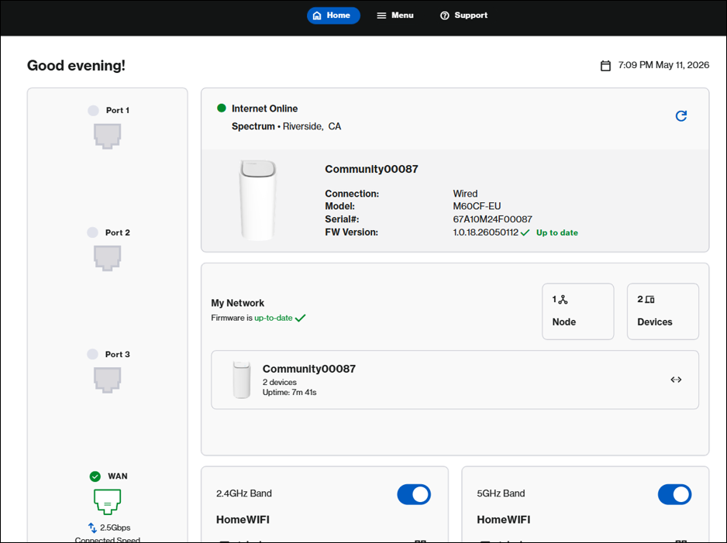Click the hamburger icon beside Menu
727x543 pixels.
pos(381,15)
